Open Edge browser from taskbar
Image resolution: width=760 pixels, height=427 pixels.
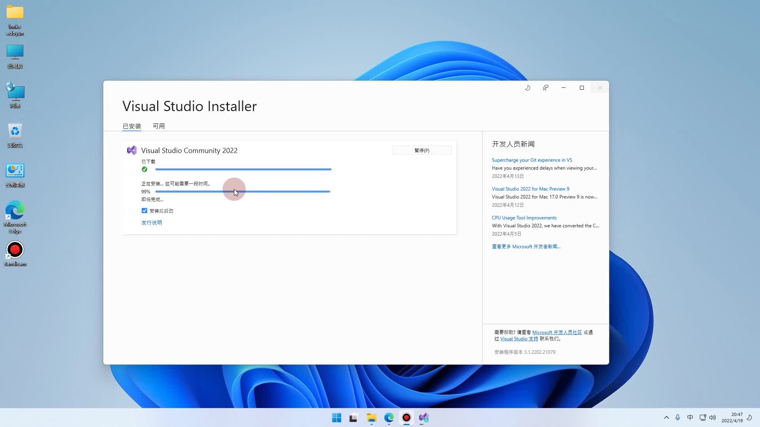click(389, 418)
